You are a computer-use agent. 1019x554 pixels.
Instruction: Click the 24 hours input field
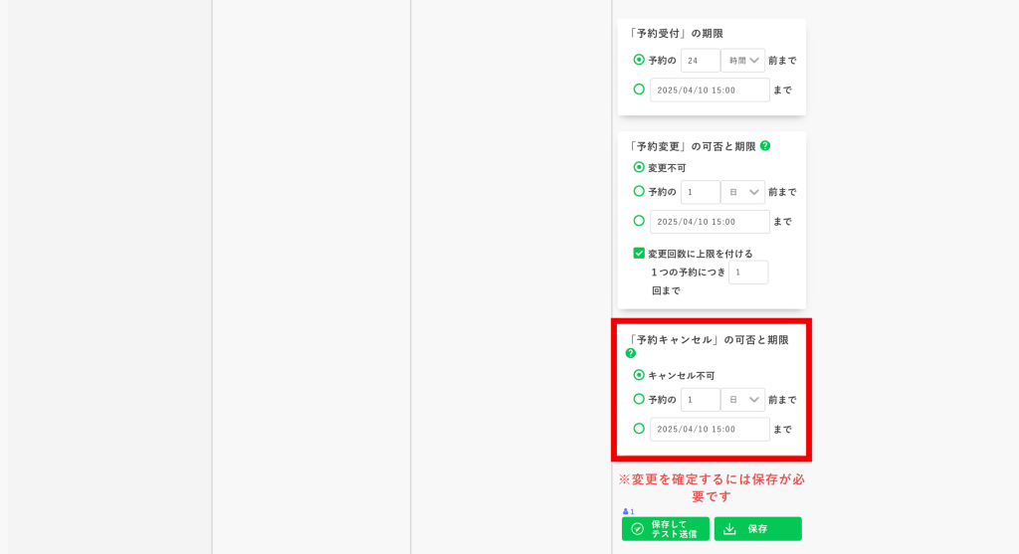click(701, 61)
